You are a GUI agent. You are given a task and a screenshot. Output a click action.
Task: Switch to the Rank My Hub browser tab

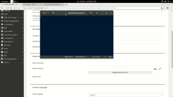click(x=11, y=5)
